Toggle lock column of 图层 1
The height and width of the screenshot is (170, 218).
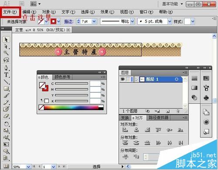pyautogui.click(x=128, y=79)
